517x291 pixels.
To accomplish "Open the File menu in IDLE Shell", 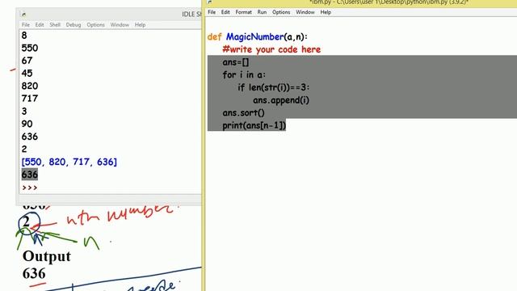I will click(26, 25).
